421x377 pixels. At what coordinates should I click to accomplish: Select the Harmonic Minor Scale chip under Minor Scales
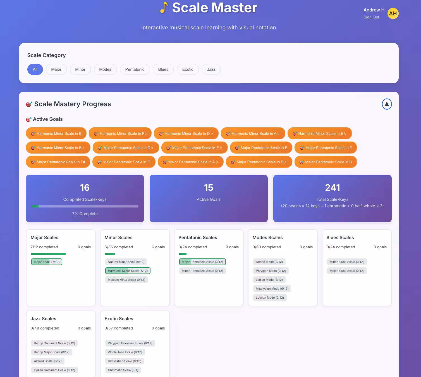(128, 271)
